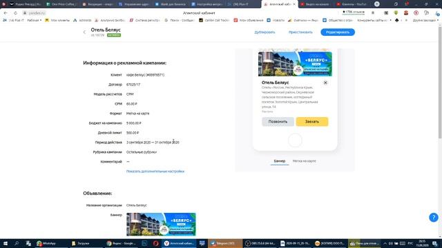Switch to Google Chrome window on taskbar
The height and width of the screenshot is (248, 442).
coord(122,243)
